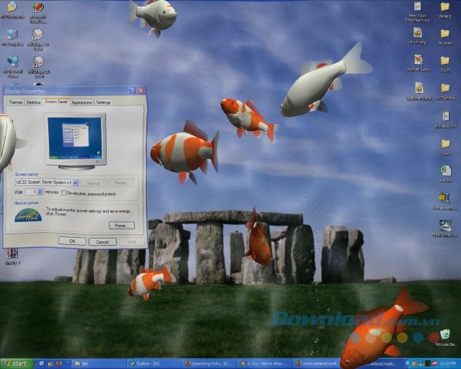Switch to the Appearance tab

(x=81, y=102)
